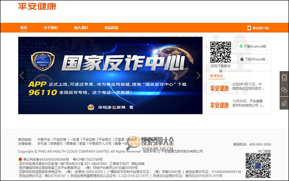Open the floating sidebar WeChat icon
This screenshot has height=181, width=289.
(x=284, y=90)
